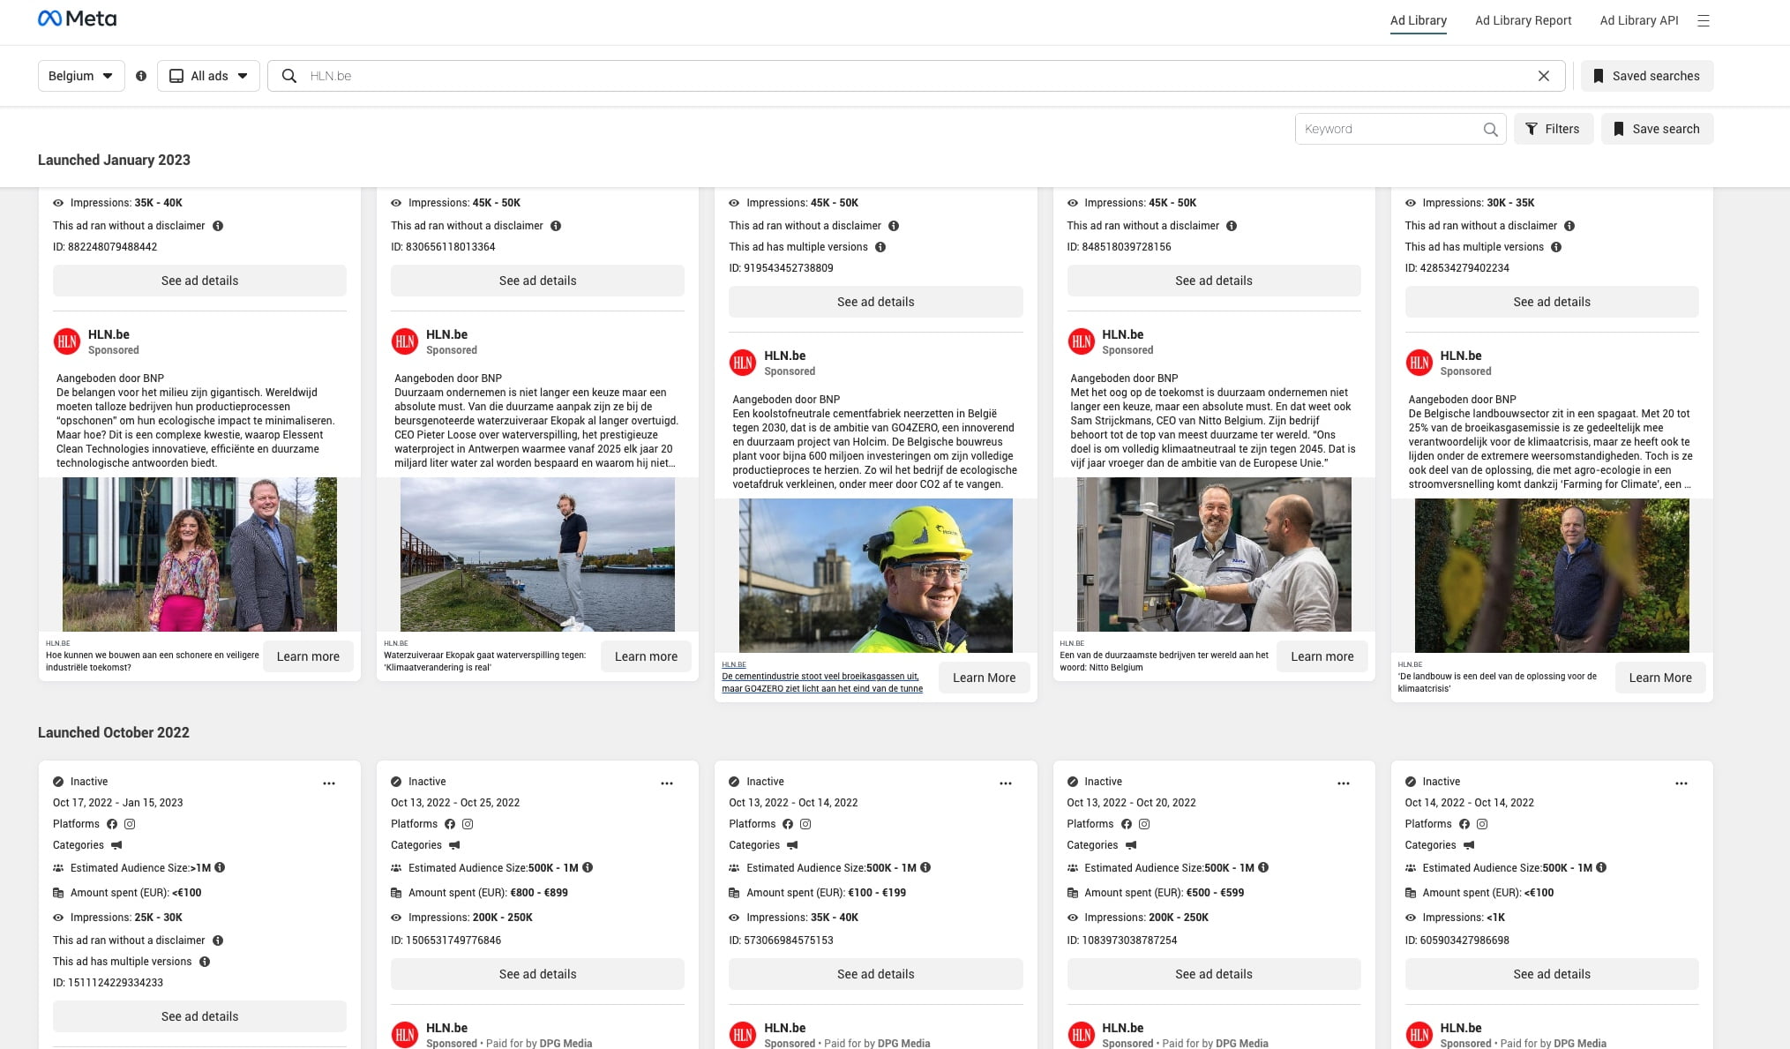Viewport: 1790px width, 1049px height.
Task: Open the All ads category dropdown
Action: (208, 76)
